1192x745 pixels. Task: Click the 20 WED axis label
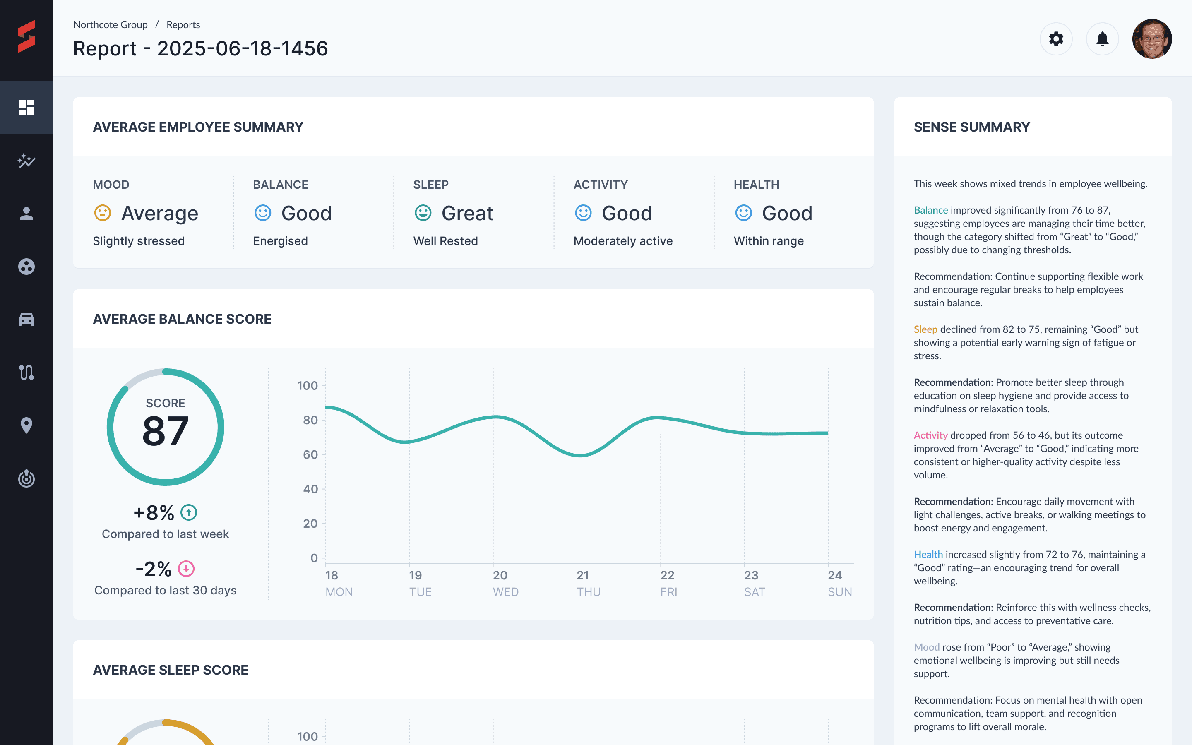(506, 584)
